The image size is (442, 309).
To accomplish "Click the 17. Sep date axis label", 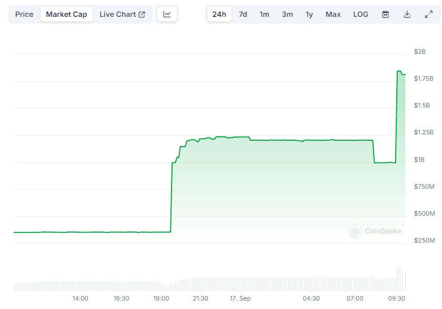I will click(x=240, y=298).
